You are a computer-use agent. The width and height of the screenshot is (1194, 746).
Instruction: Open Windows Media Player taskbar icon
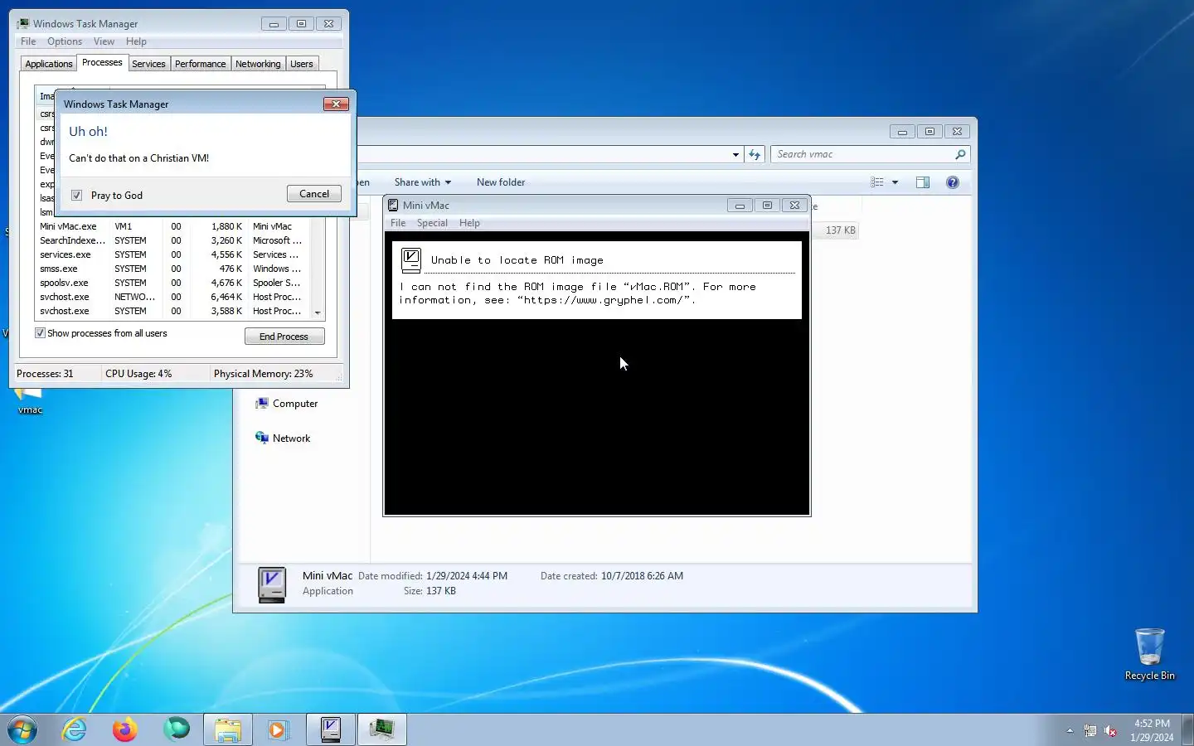[278, 729]
